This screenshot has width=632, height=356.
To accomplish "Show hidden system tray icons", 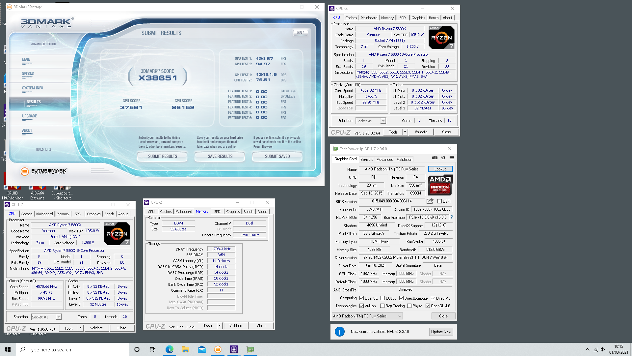I will point(588,349).
